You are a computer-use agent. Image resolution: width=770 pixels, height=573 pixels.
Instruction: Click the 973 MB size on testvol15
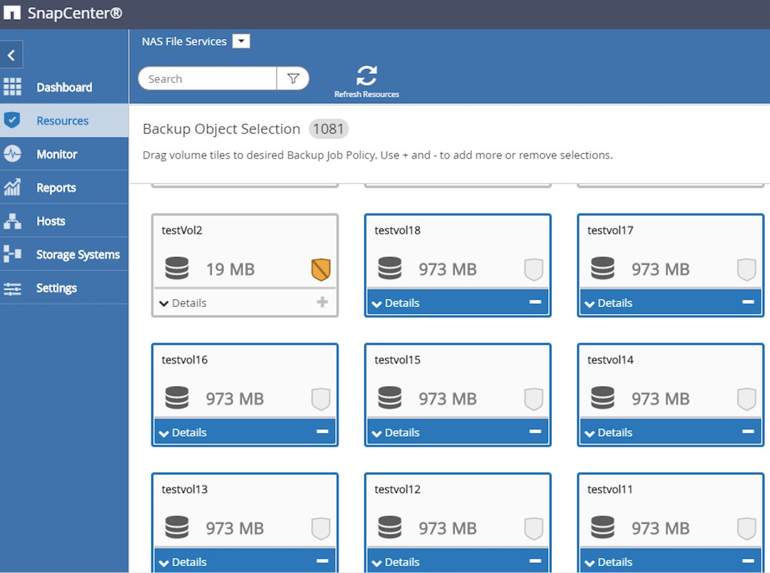click(x=448, y=399)
